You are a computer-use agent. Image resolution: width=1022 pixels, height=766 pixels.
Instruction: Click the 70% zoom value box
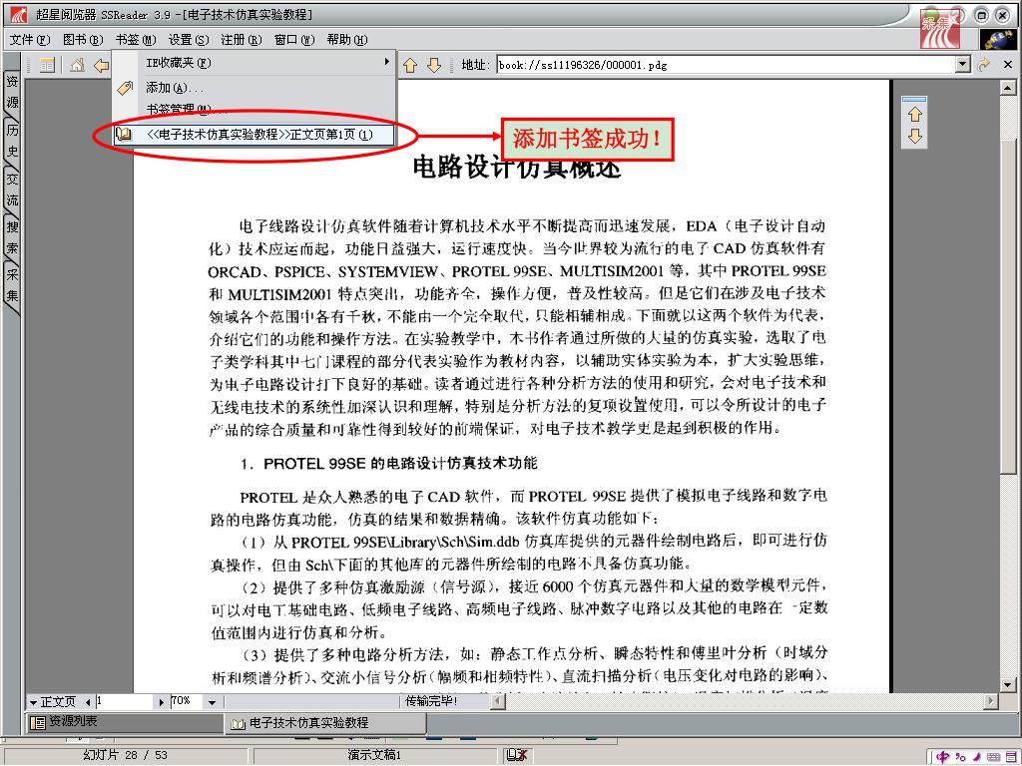[188, 701]
